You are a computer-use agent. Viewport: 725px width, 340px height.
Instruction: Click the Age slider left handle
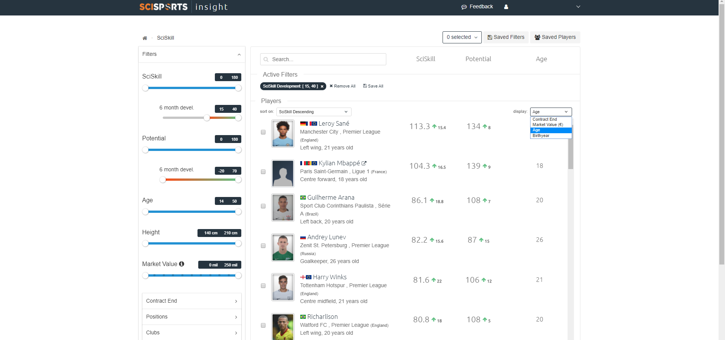pos(145,212)
